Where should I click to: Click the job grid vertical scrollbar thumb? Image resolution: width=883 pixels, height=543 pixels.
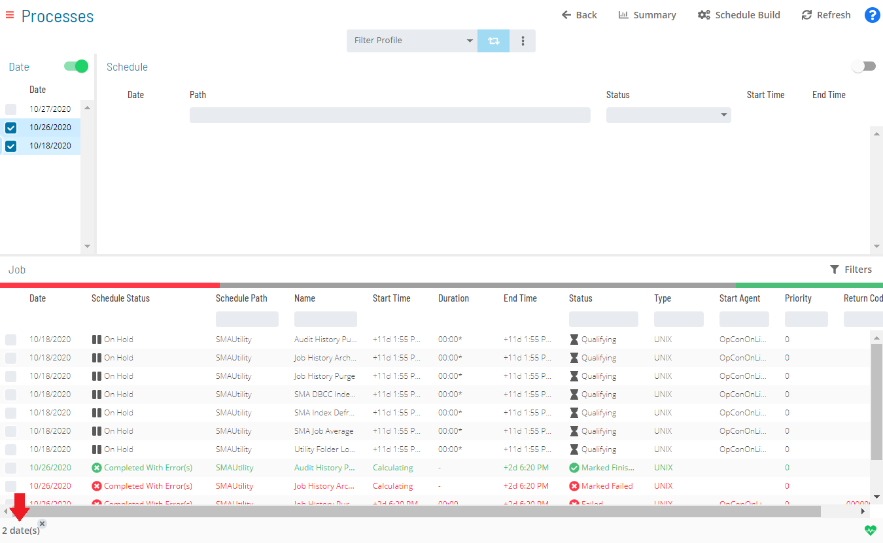coord(876,402)
